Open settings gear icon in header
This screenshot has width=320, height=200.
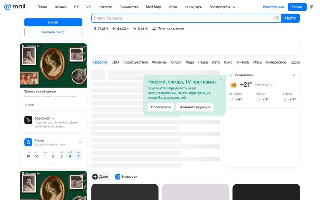tap(312, 7)
